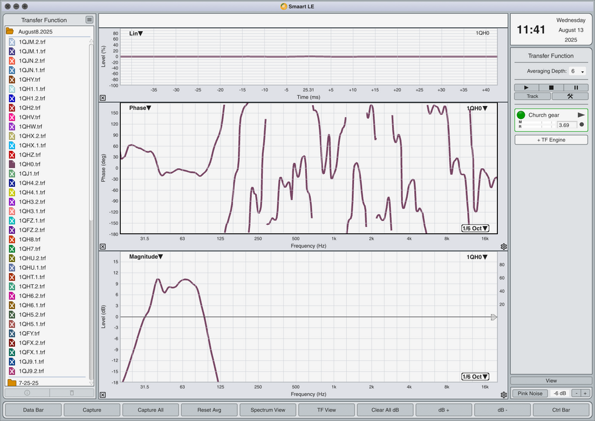
Task: Open Transfer Function panel menu icon
Action: click(89, 20)
